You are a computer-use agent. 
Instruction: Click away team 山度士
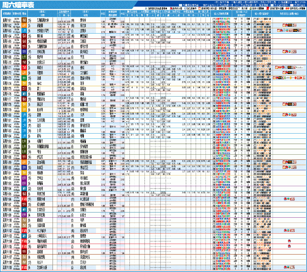(x=83, y=215)
